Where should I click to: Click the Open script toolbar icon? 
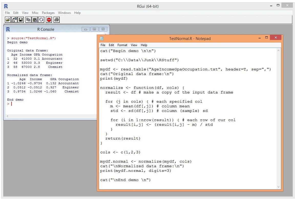8,20
